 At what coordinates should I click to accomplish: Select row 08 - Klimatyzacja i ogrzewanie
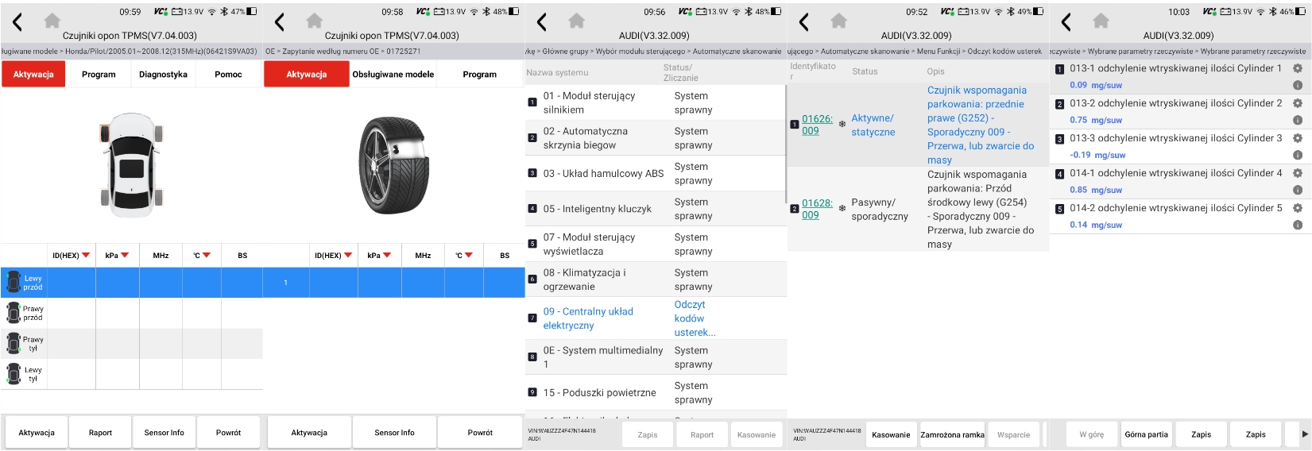[656, 279]
